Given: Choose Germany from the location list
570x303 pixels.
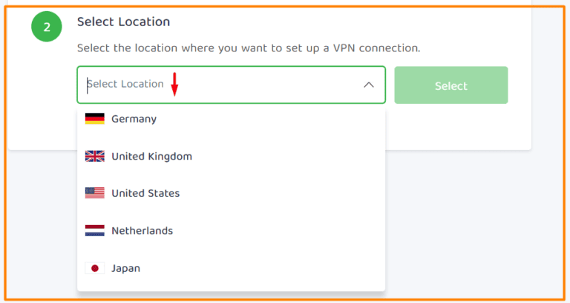Looking at the screenshot, I should (x=134, y=119).
